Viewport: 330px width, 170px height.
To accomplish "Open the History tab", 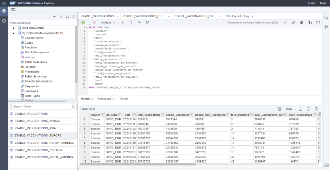I will pos(124,98).
